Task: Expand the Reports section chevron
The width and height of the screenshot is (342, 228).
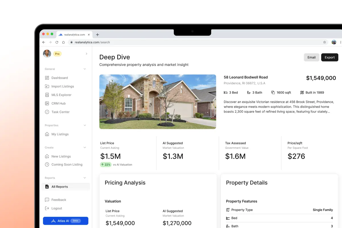Action: pyautogui.click(x=85, y=178)
